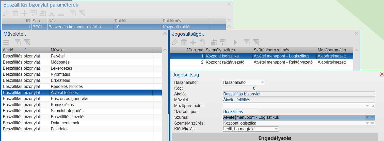Image resolution: width=384 pixels, height=141 pixels.
Task: Click crossed-out filter icon in Műveletek panel
Action: coord(27,42)
